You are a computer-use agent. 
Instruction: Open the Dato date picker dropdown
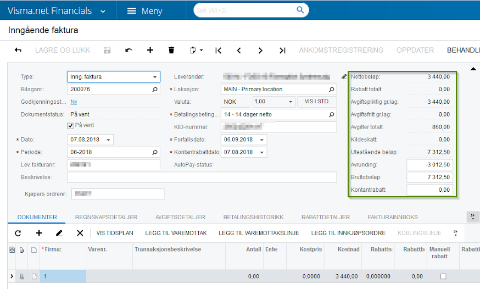[109, 140]
